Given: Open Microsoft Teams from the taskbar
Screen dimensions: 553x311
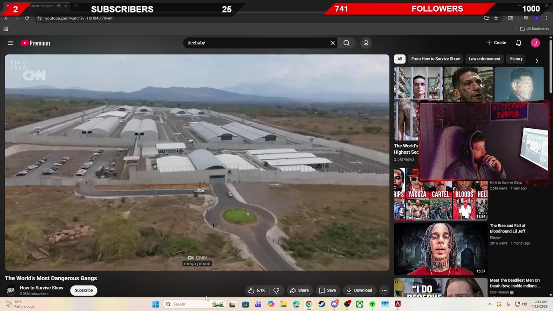Looking at the screenshot, I should (258, 304).
